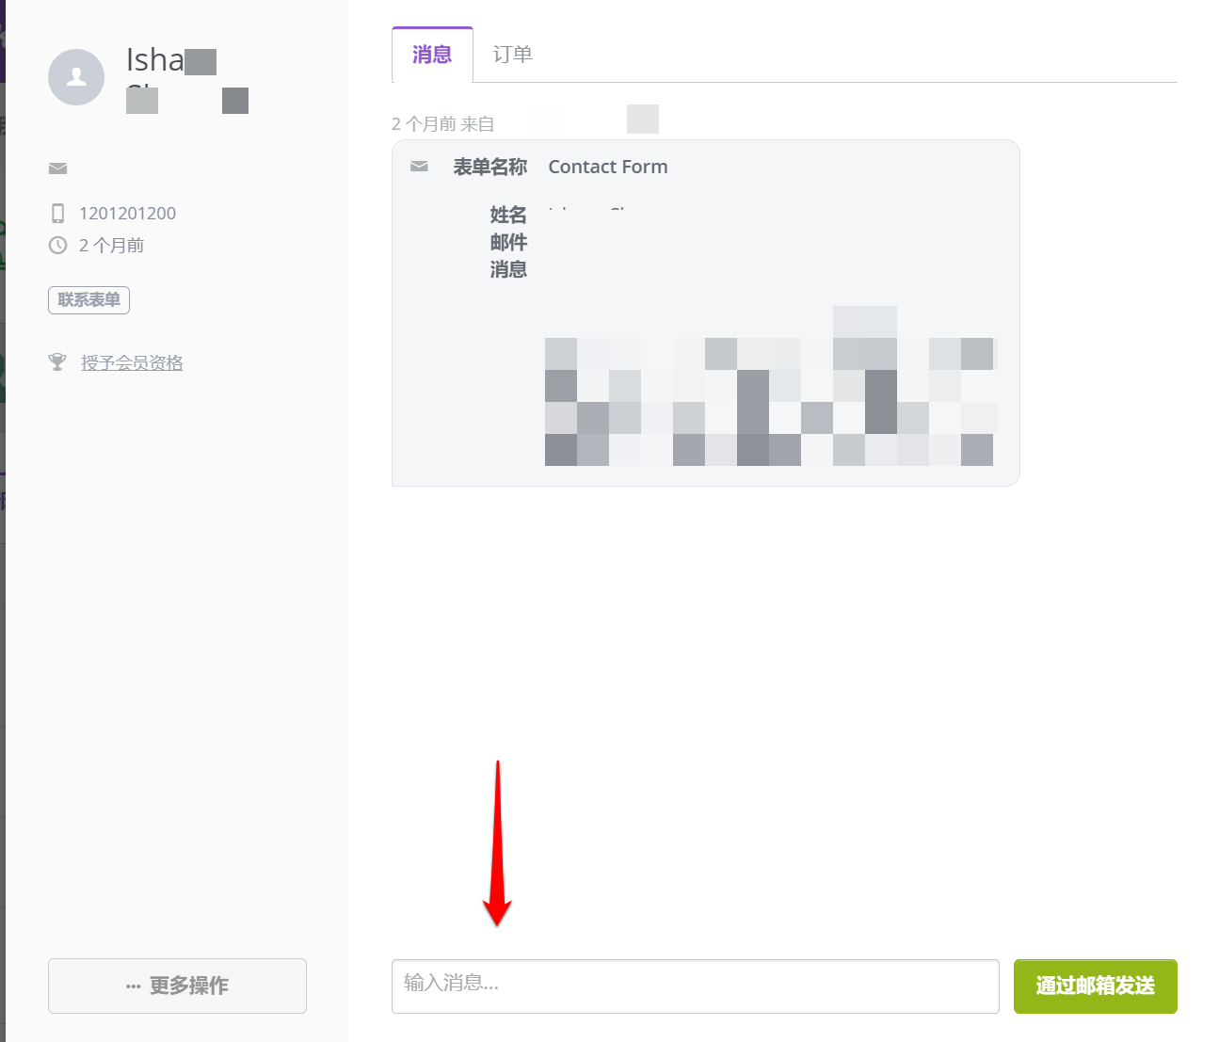Click the Contact Form name text

pyautogui.click(x=608, y=167)
